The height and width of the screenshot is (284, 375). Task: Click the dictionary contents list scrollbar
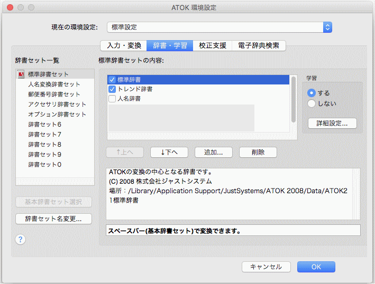(x=294, y=100)
